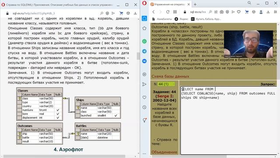
Task: Open sidebar three-dots setup menu
Action: [144, 154]
